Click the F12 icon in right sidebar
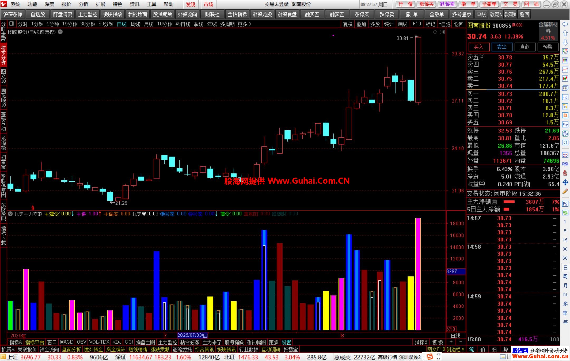This screenshot has height=361, width=570. point(565,125)
